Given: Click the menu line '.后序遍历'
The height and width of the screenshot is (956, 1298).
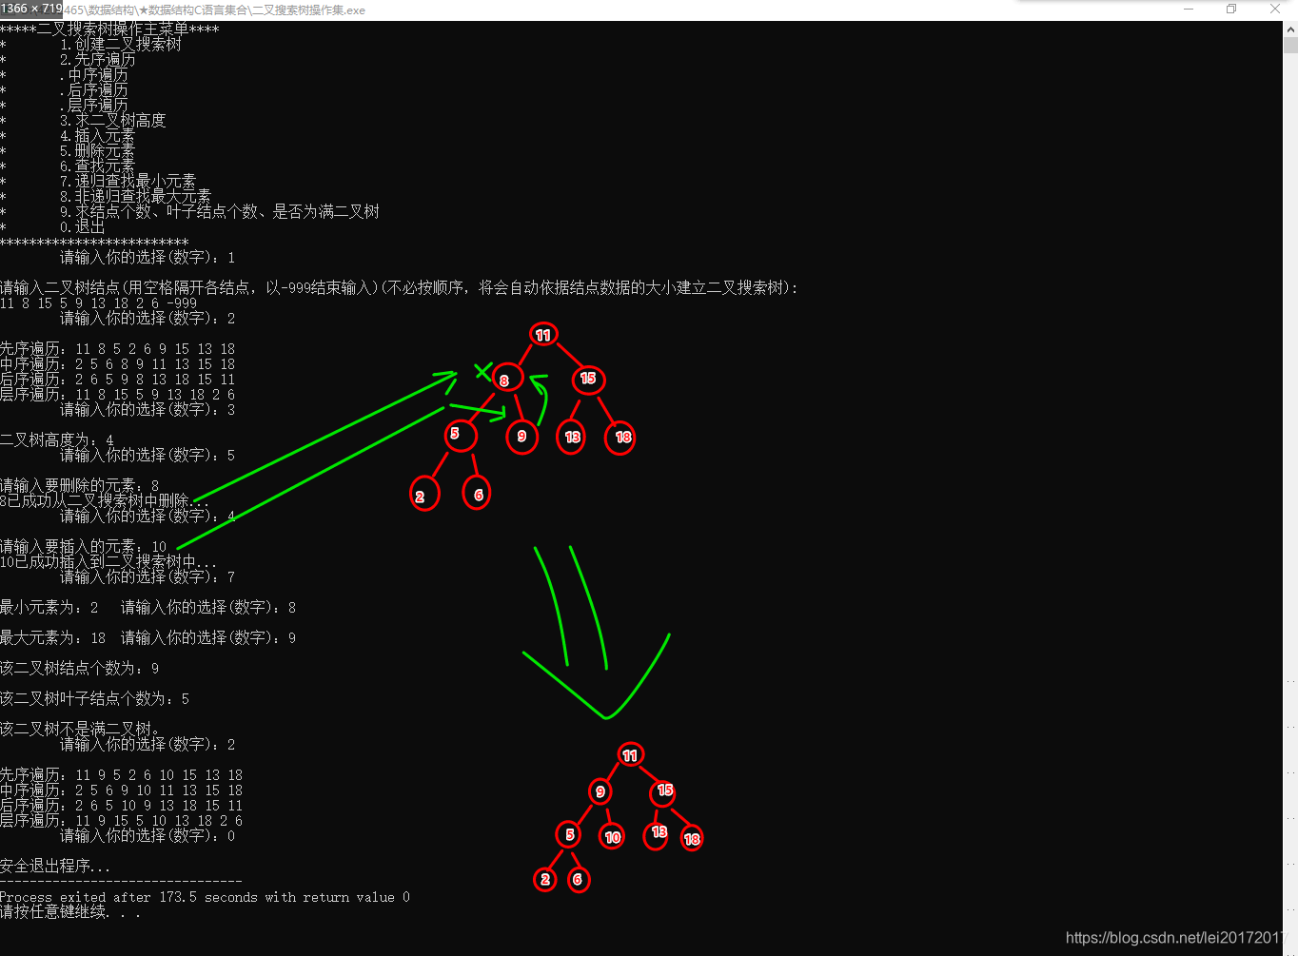Looking at the screenshot, I should [x=94, y=90].
